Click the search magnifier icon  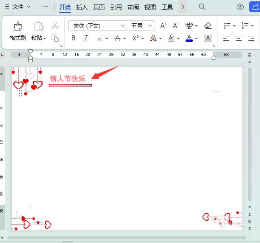[x=202, y=7]
